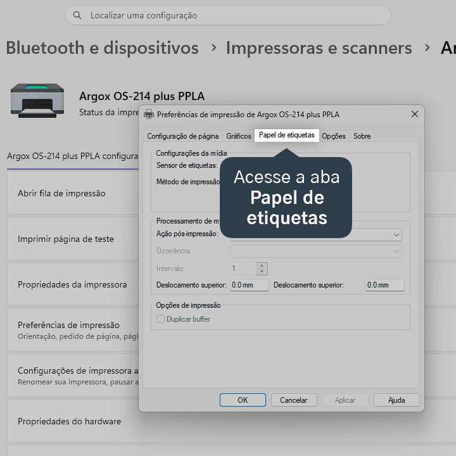456x456 pixels.
Task: Click the Argox printer device icon
Action: tap(37, 101)
